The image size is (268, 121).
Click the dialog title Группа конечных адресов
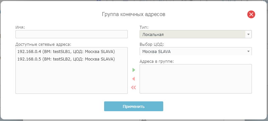tap(134, 14)
